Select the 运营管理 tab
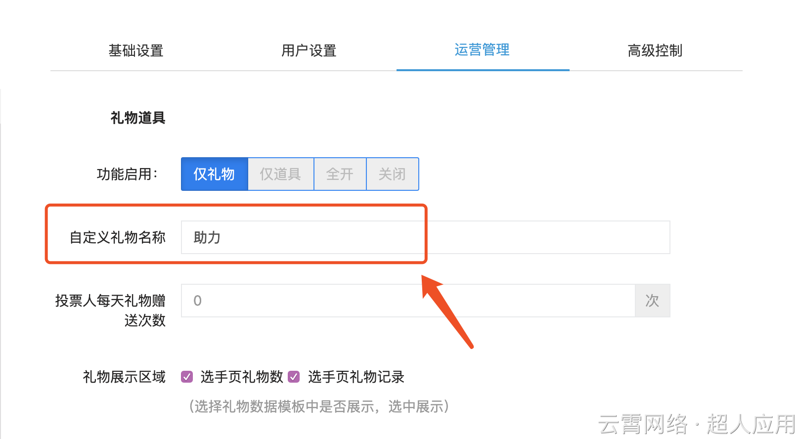The image size is (799, 439). (483, 50)
